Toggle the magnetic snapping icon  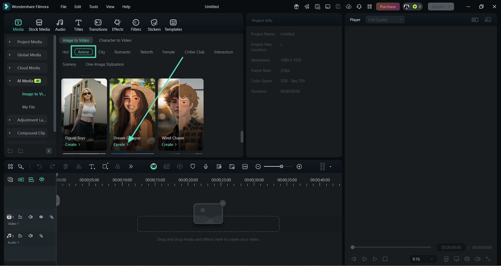click(42, 180)
